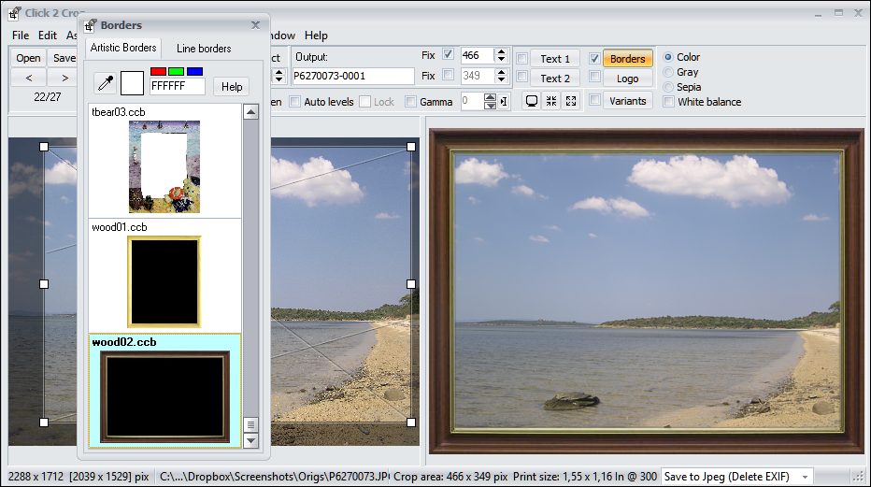Click the Borders dialog crop icon in its title
Screen dimensions: 871x487
91,25
